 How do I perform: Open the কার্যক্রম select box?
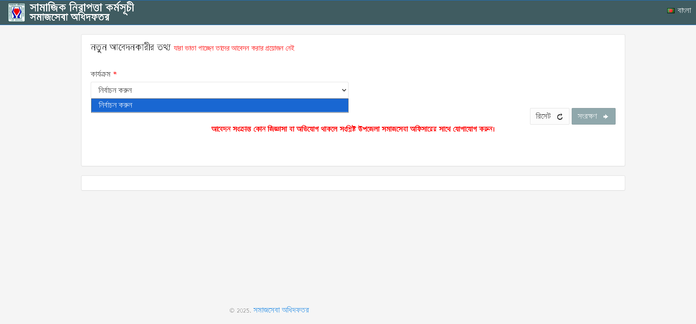point(219,90)
